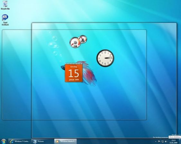Switch to Windows 7 Center Internet Explorer button
This screenshot has width=181, height=144.
click(x=20, y=141)
